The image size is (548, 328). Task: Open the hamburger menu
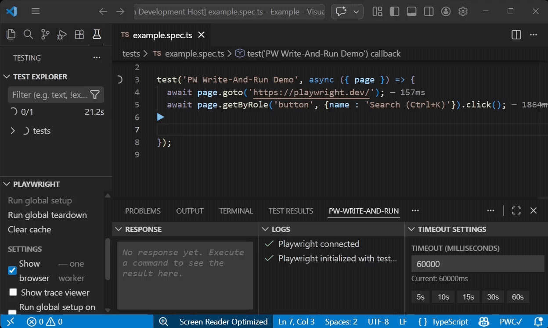pyautogui.click(x=35, y=11)
